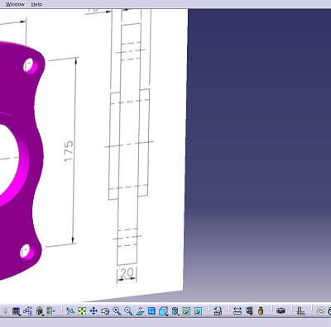The height and width of the screenshot is (327, 331).
Task: Select the 175 dimension text
Action: click(x=69, y=151)
